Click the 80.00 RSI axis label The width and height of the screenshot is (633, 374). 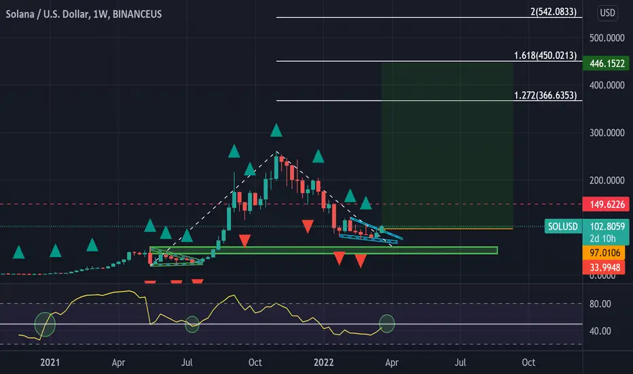click(x=600, y=304)
